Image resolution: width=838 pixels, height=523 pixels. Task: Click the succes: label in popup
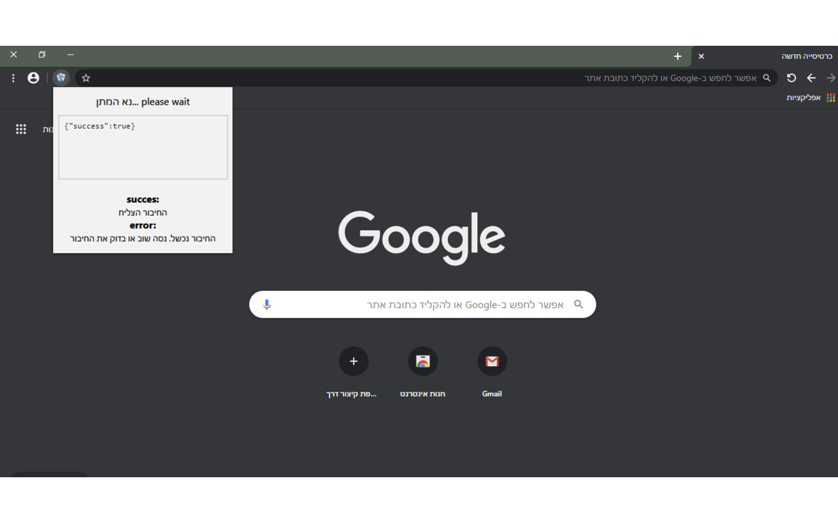[143, 199]
